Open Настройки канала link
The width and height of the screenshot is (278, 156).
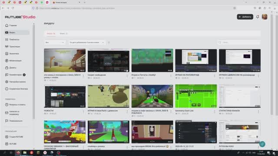pos(17,82)
